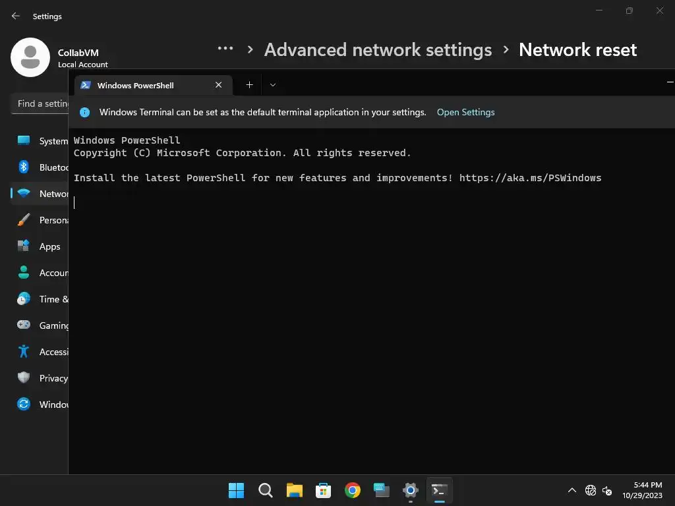Open Apps in Settings sidebar

(40, 246)
